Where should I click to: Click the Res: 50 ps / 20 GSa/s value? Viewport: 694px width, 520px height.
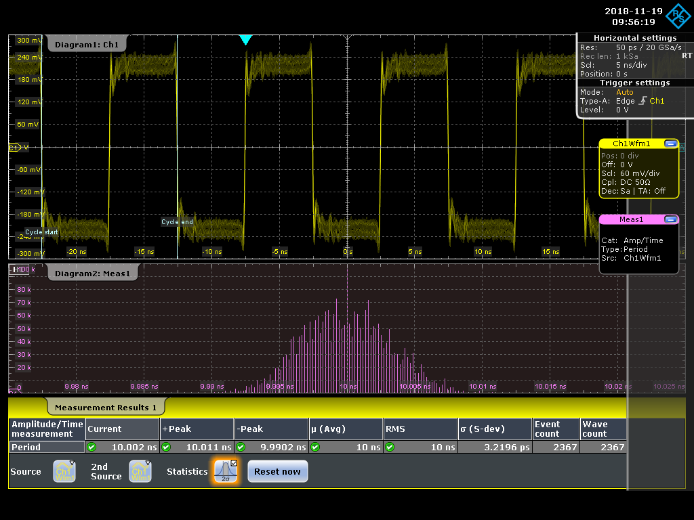point(649,47)
